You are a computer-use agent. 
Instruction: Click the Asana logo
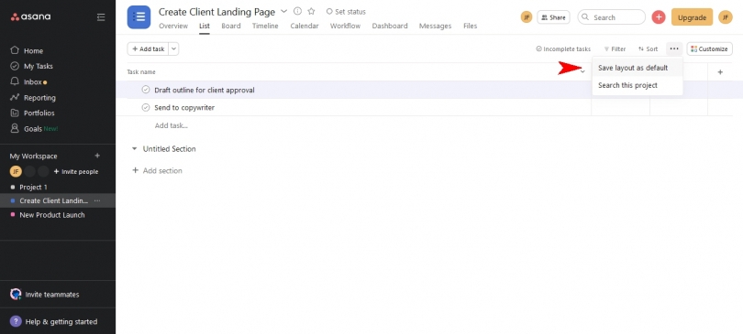pyautogui.click(x=30, y=17)
